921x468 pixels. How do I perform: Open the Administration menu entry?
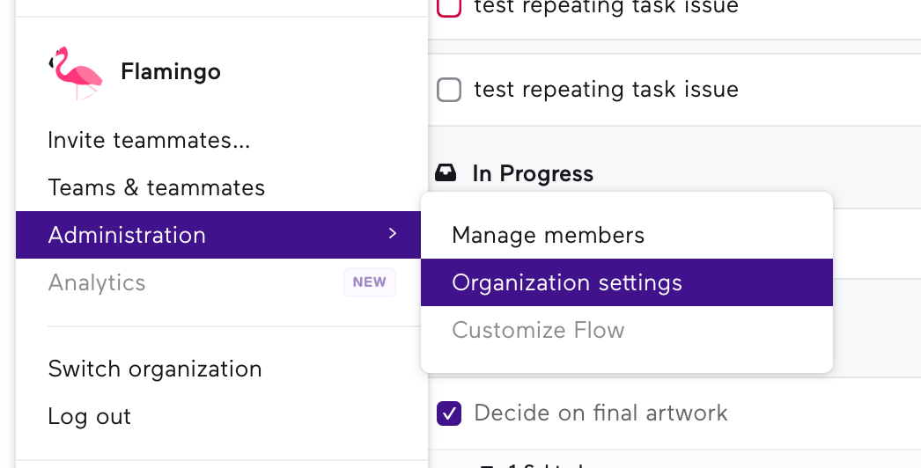click(218, 235)
